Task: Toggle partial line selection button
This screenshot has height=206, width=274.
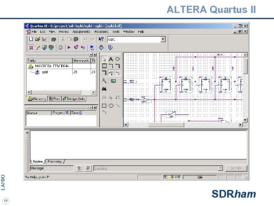Action: 118,72
